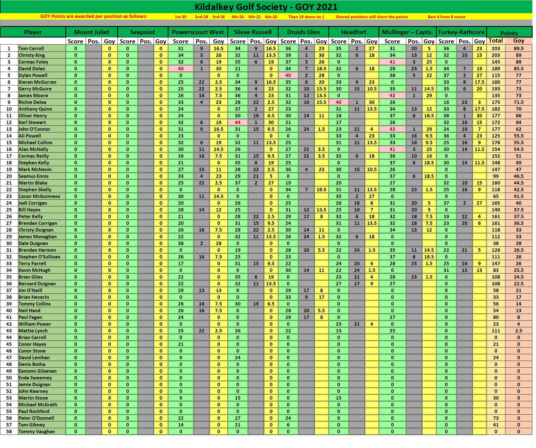The height and width of the screenshot is (448, 536).
Task: Click Richie Delea's highlighted Headfort score 40
Action: pos(339,102)
